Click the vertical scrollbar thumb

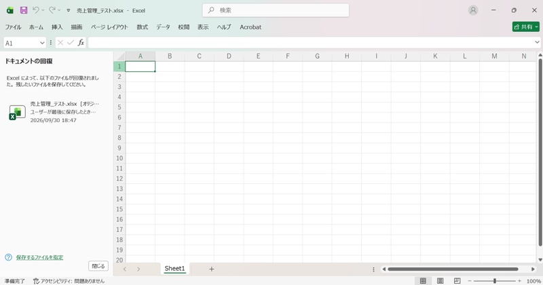(x=540, y=153)
